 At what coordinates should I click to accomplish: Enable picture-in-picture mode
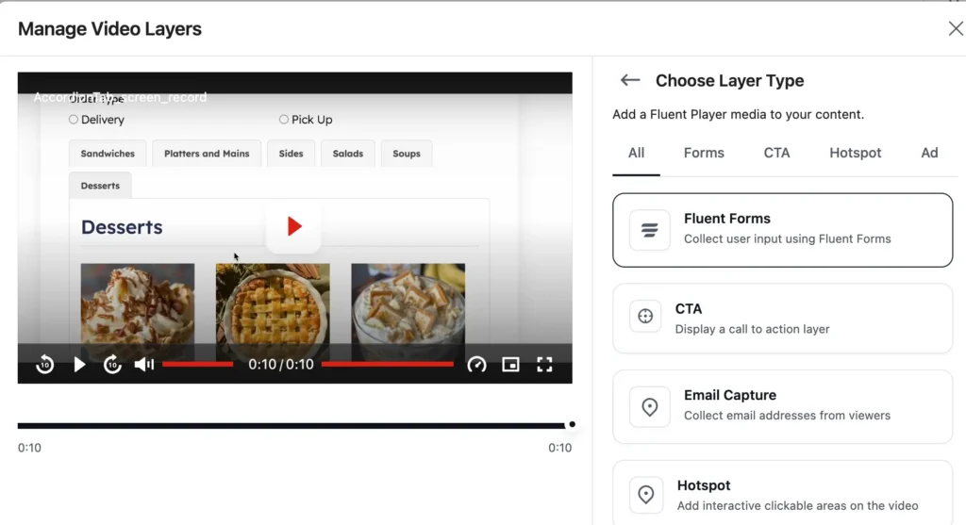pos(510,365)
